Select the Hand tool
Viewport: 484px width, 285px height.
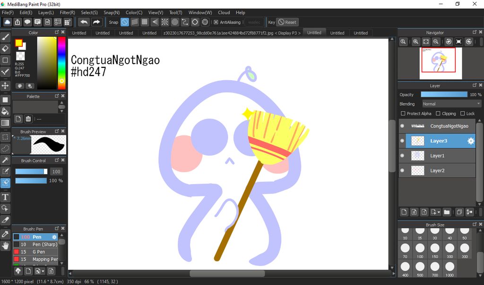(x=5, y=245)
